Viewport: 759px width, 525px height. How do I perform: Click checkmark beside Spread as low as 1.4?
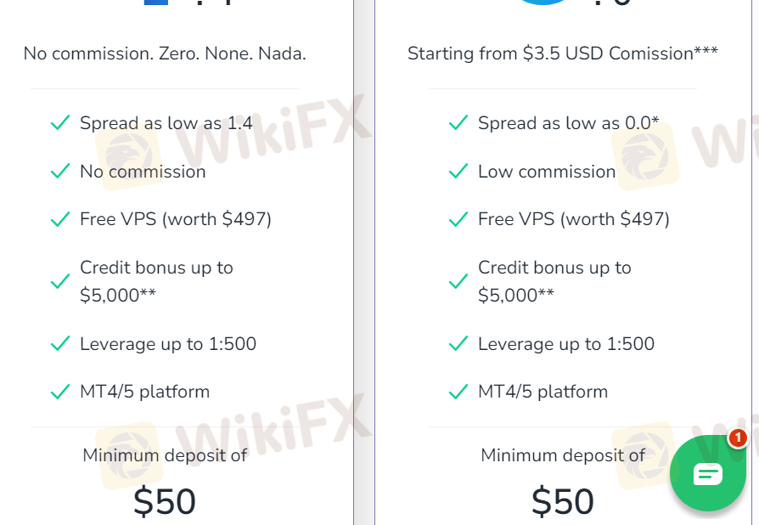60,122
